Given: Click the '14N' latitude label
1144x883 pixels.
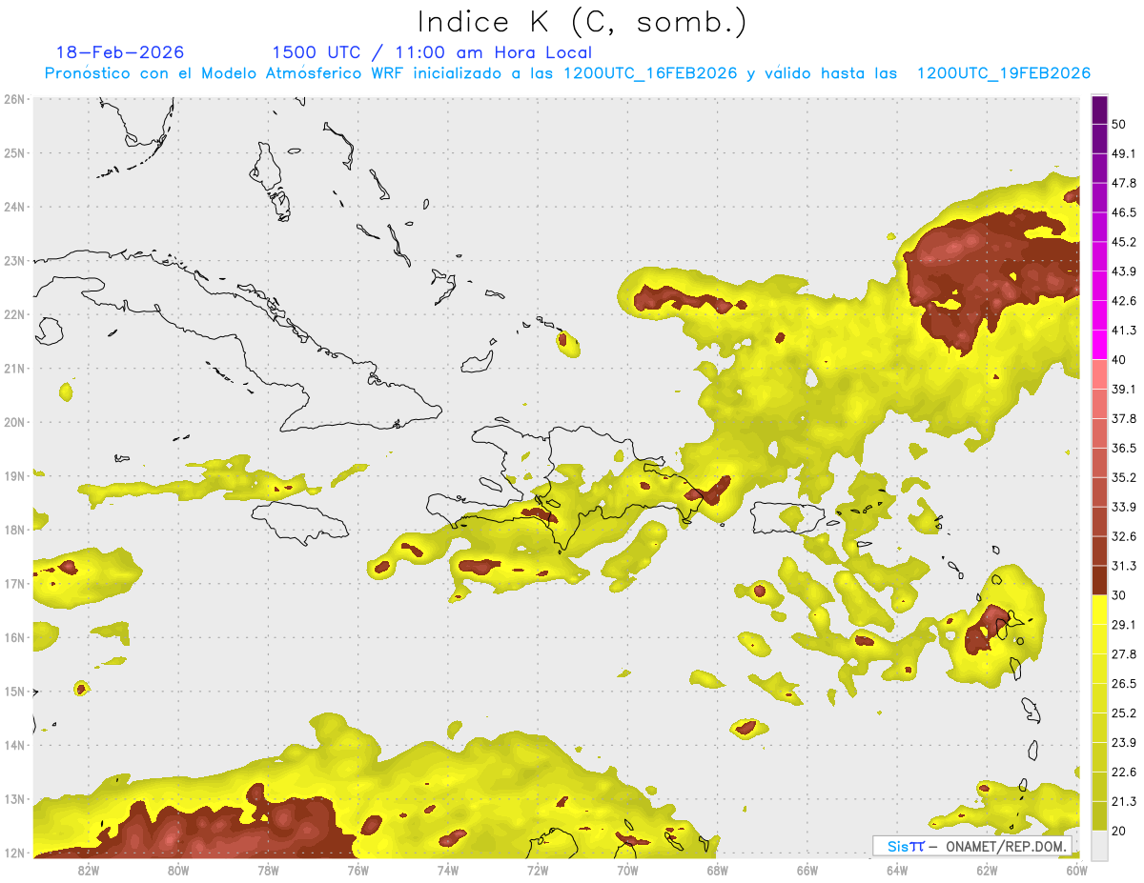Looking at the screenshot, I should click(14, 745).
